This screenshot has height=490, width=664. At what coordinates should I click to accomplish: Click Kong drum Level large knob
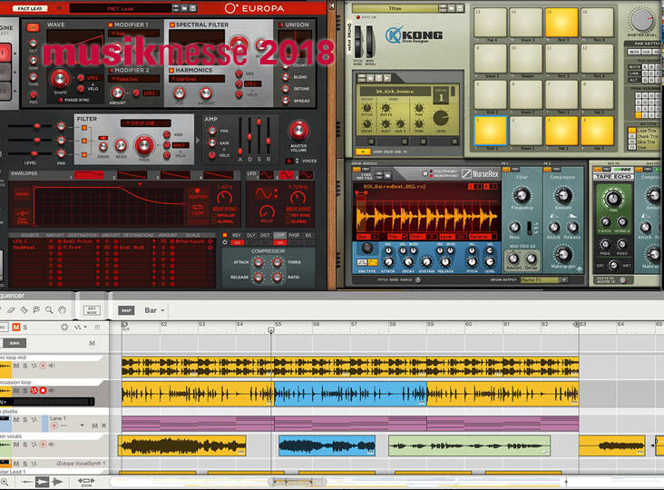(441, 118)
